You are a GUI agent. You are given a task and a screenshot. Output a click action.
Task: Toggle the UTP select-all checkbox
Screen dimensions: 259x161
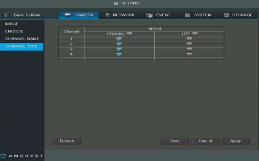point(195,34)
